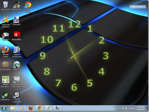Select the GreenForce... desktop shortcut
This screenshot has height=112, width=149.
point(5,96)
